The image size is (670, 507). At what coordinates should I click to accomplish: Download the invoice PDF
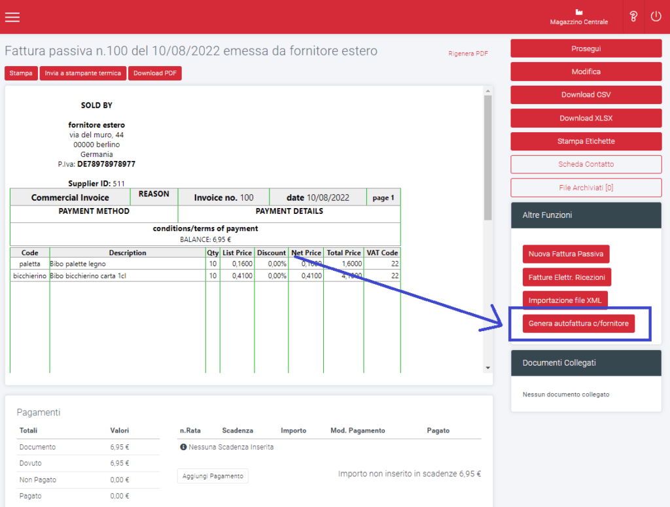[154, 73]
